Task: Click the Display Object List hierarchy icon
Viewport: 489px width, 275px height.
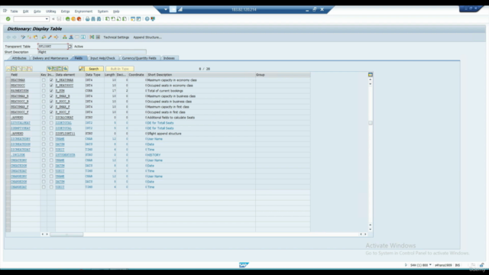Action: point(64,37)
